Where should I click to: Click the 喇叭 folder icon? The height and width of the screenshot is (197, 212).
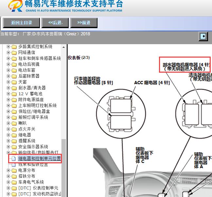tap(14, 123)
